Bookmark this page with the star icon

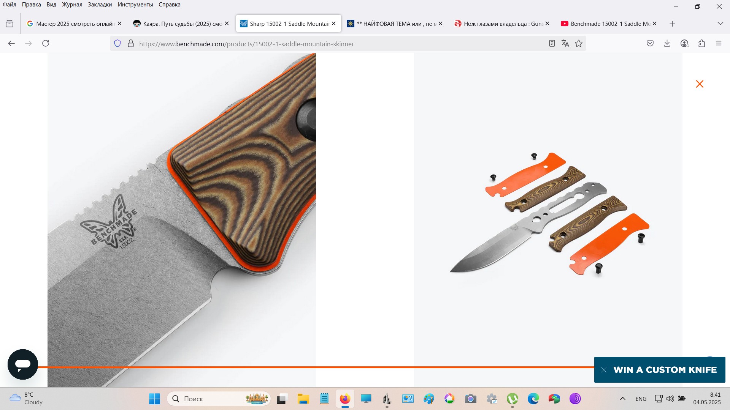(x=579, y=44)
